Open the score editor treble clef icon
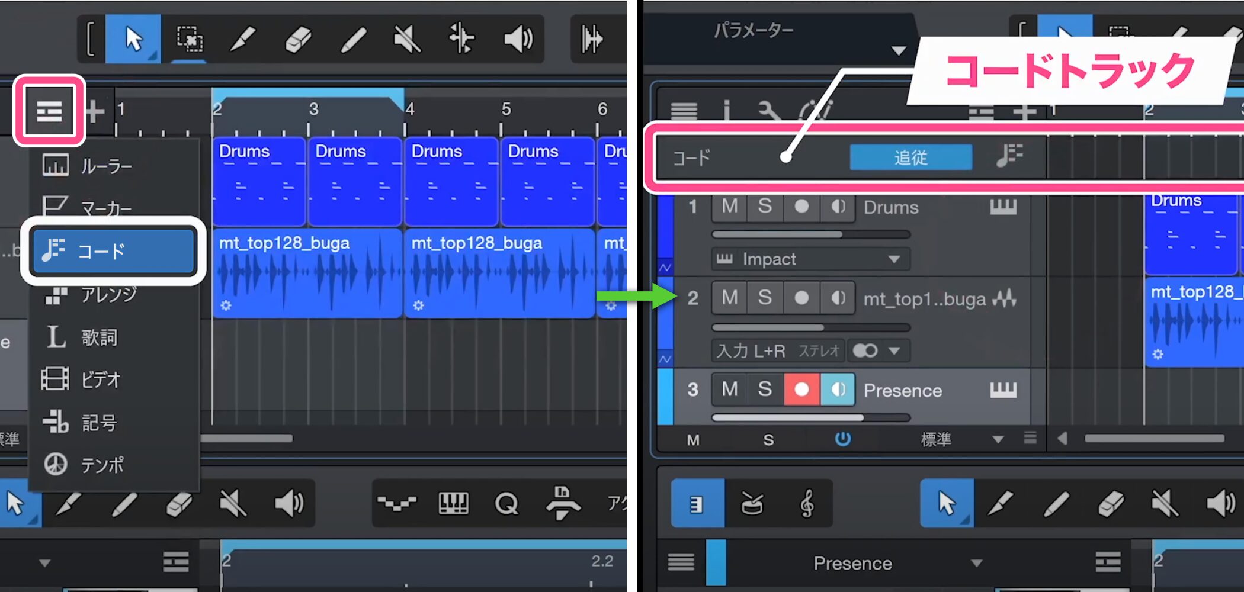This screenshot has width=1244, height=592. coord(806,504)
